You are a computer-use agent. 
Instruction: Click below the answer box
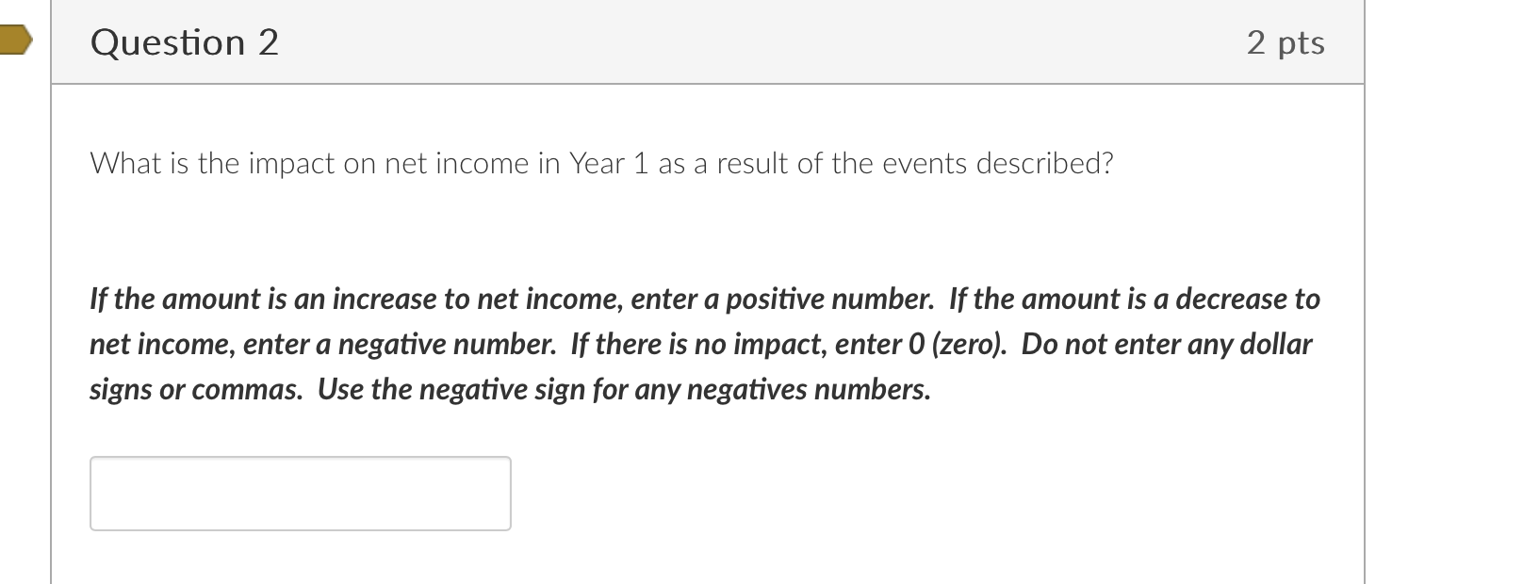tap(299, 560)
